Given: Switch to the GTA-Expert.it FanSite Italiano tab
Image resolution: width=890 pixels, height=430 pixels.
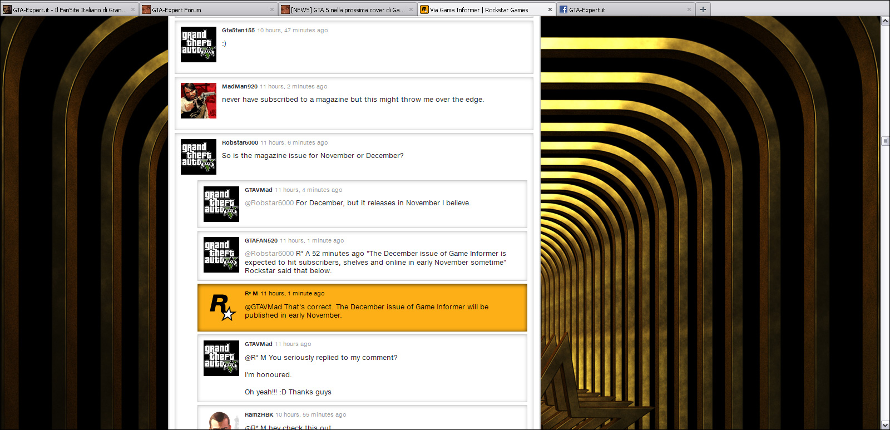Looking at the screenshot, I should click(x=70, y=9).
